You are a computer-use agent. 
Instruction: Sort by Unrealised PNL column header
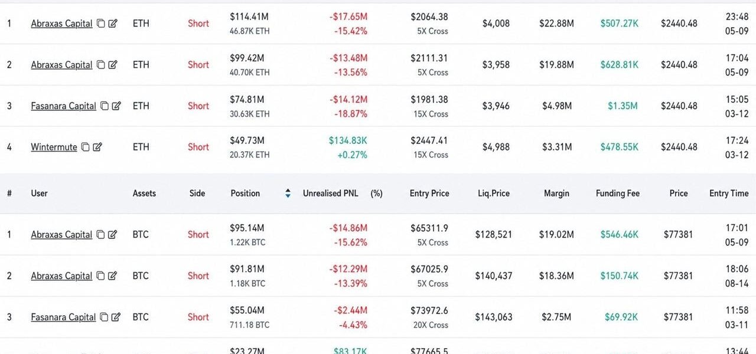tap(331, 193)
